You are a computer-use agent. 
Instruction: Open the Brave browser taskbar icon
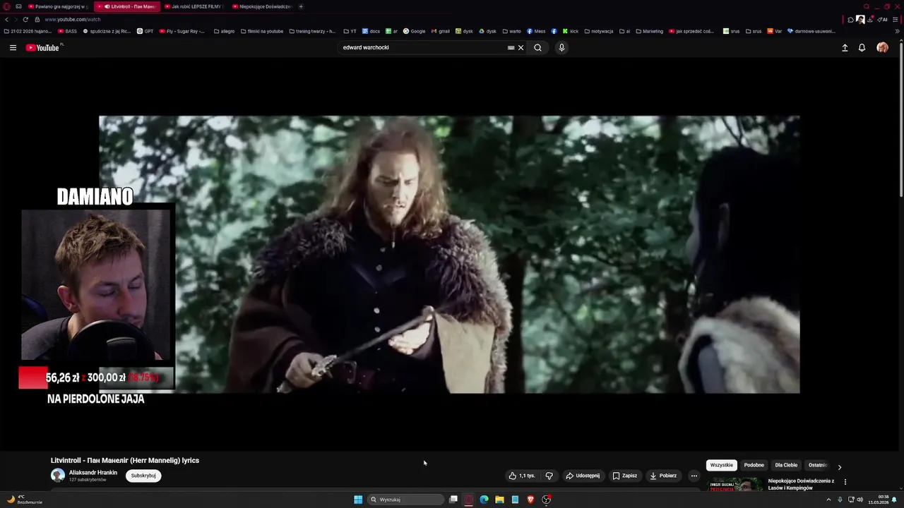point(530,500)
